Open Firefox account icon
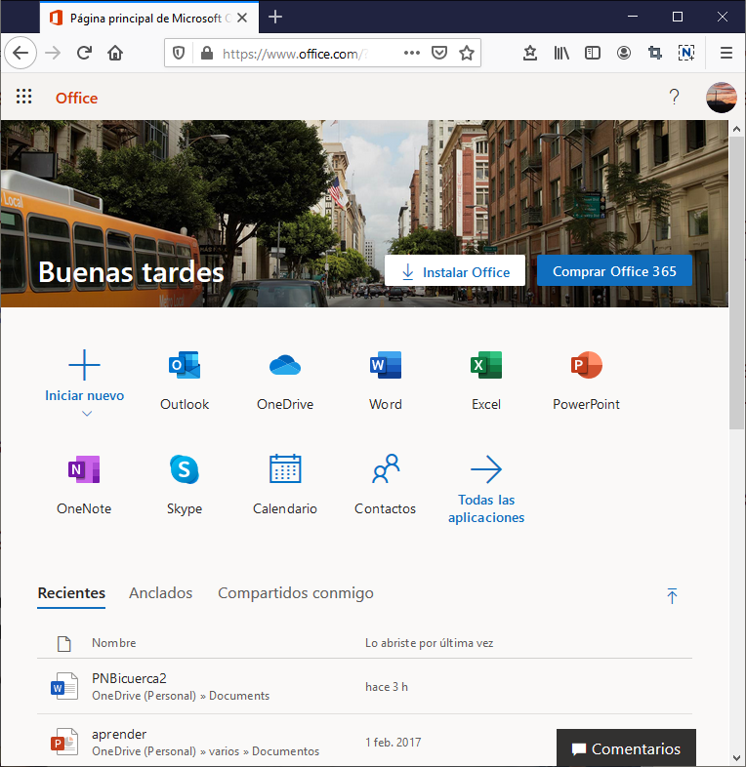Image resolution: width=746 pixels, height=767 pixels. [624, 53]
